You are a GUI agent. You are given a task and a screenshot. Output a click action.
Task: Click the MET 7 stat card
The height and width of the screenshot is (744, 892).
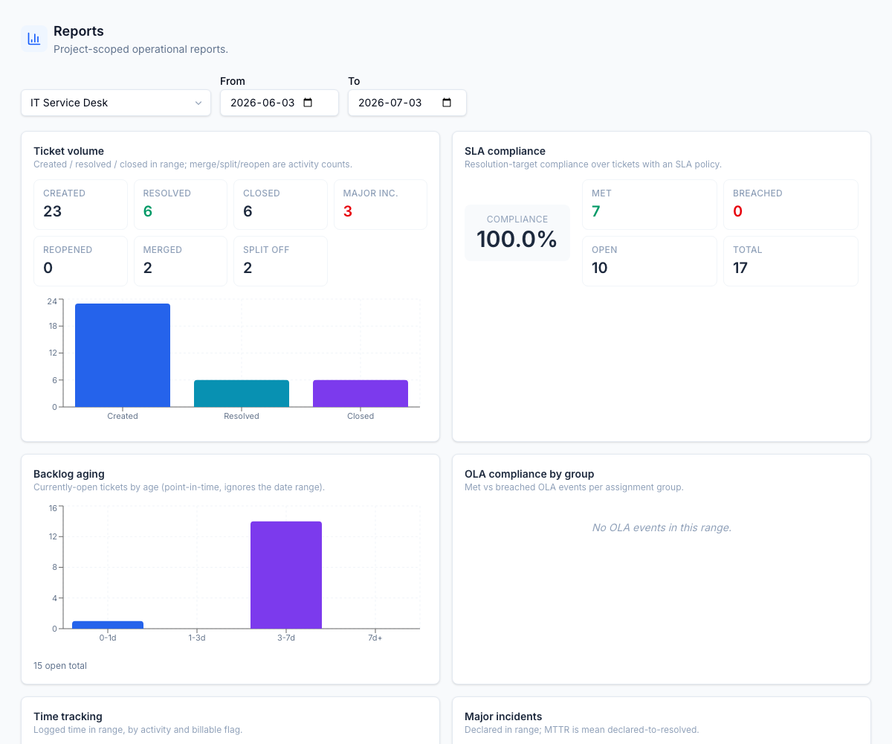click(650, 205)
